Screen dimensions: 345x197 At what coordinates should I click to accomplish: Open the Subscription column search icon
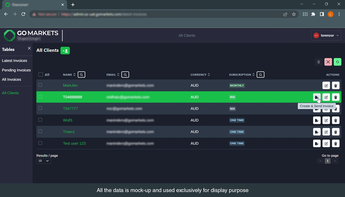(x=260, y=75)
